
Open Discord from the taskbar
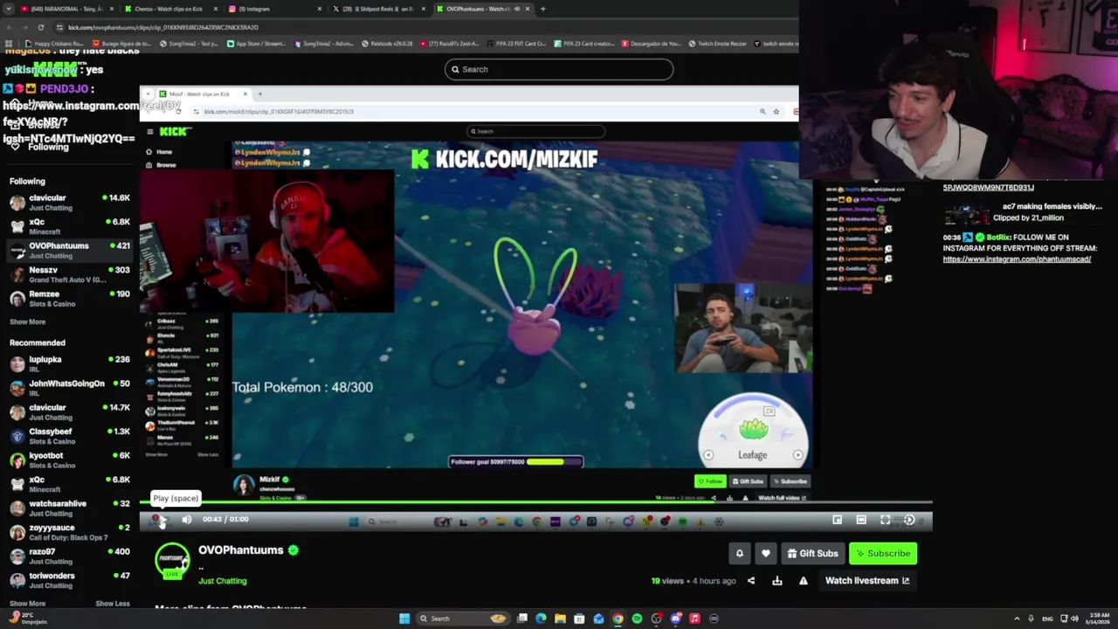pos(675,619)
